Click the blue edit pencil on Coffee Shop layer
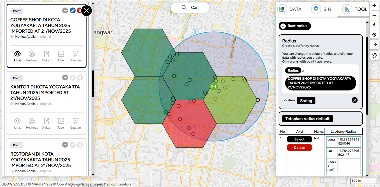This screenshot has height=187, width=380. pyautogui.click(x=72, y=10)
